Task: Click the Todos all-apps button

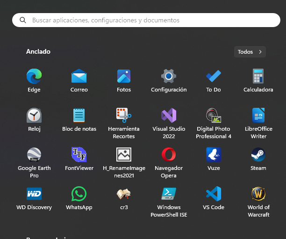Action: pyautogui.click(x=250, y=52)
